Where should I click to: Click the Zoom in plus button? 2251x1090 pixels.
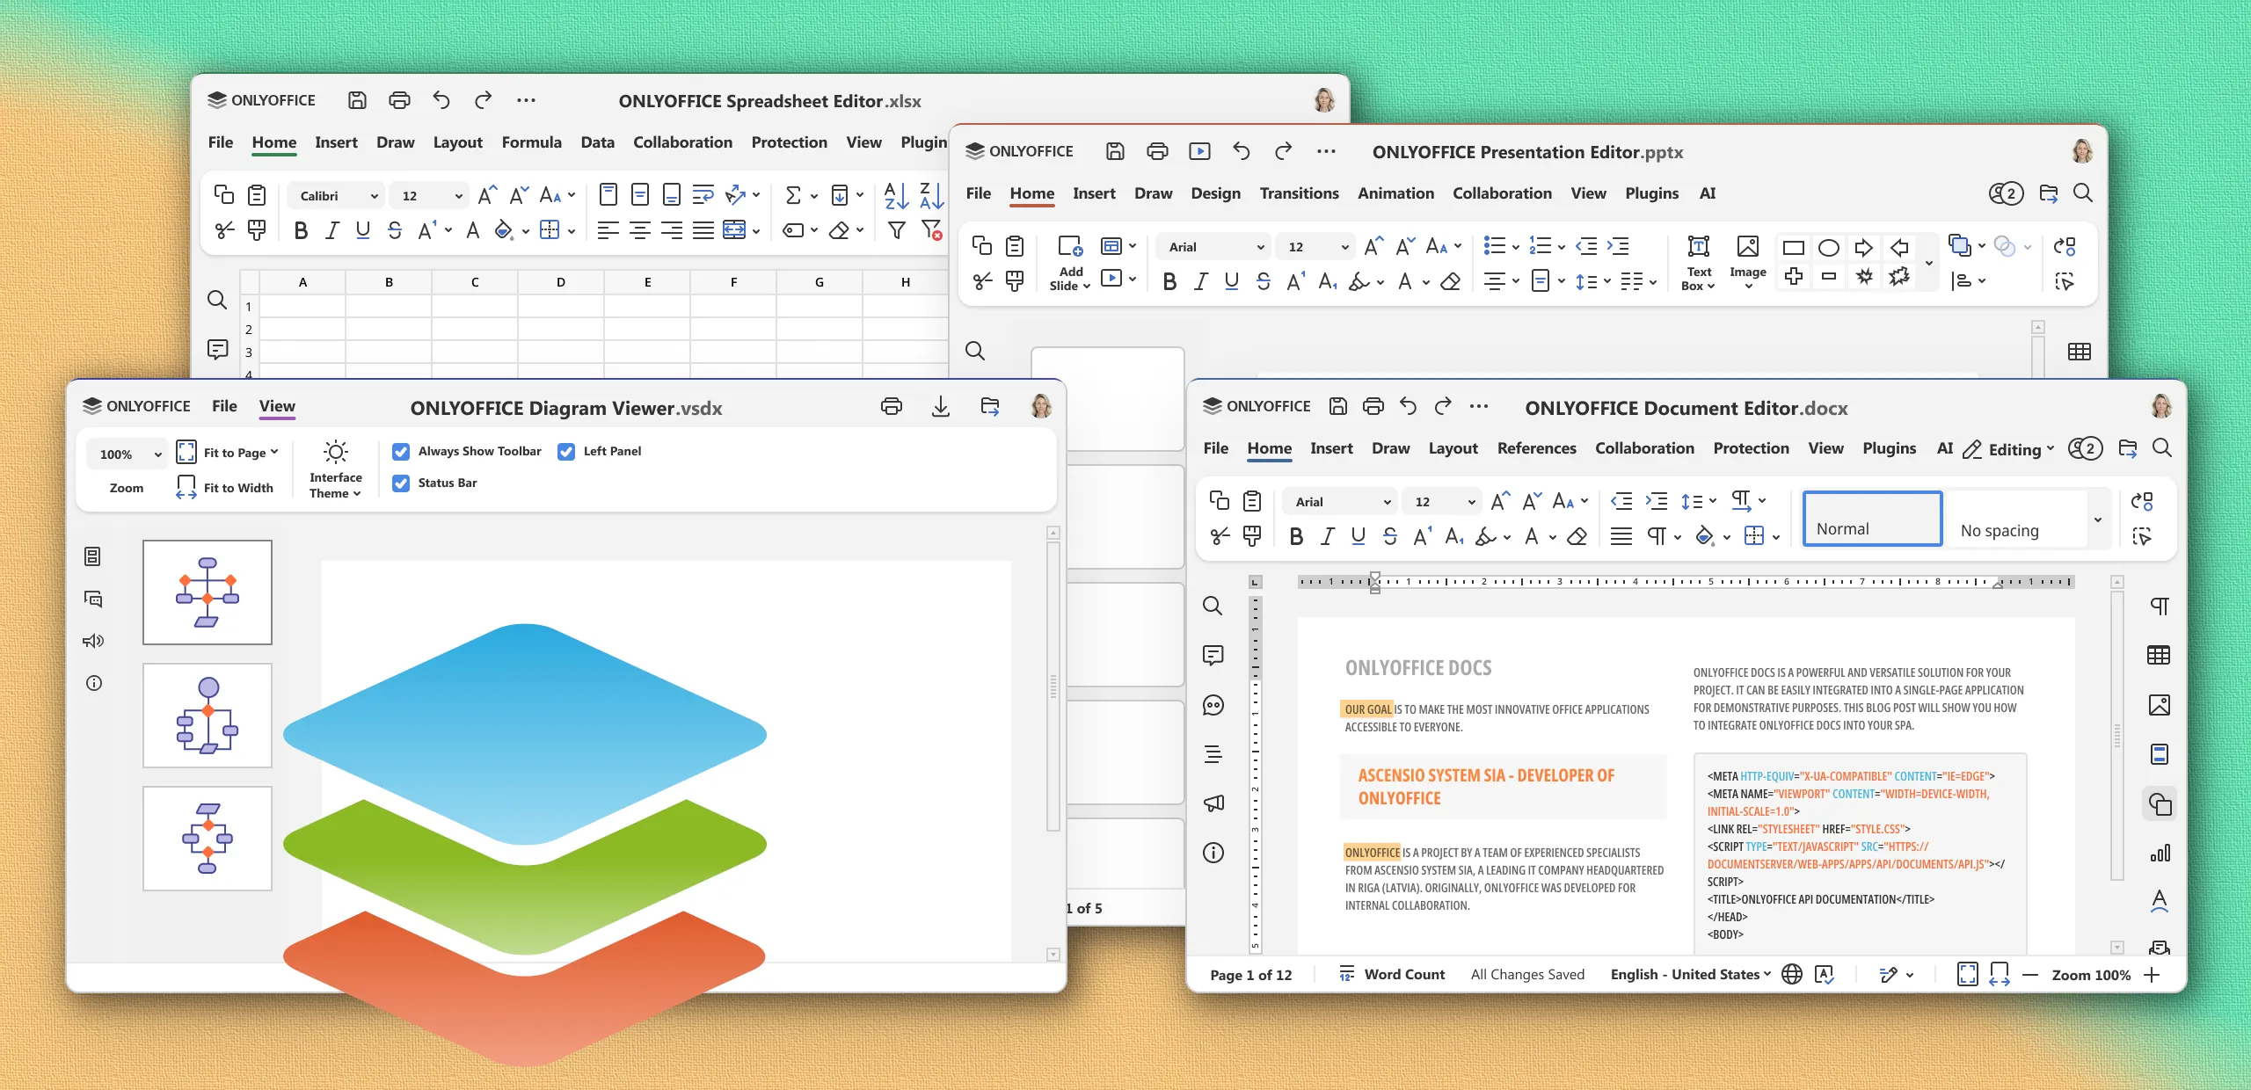[2152, 974]
